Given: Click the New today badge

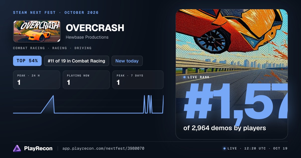Looking at the screenshot, I should (x=127, y=61).
